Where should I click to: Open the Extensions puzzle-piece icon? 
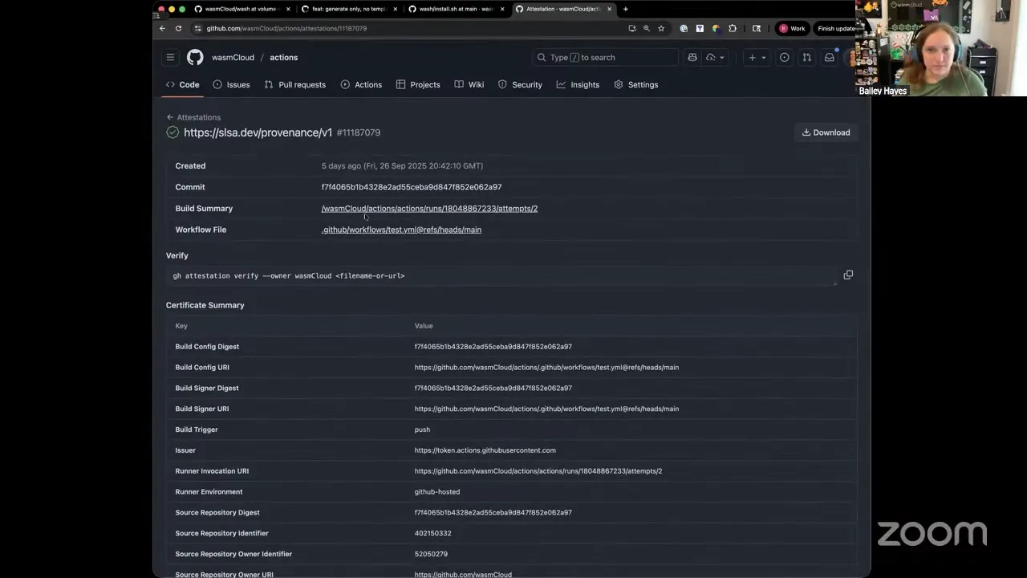(733, 28)
